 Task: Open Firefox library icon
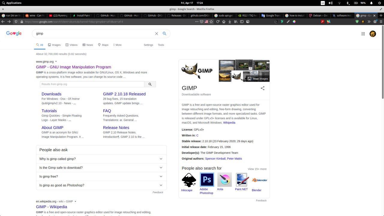[x=236, y=22]
